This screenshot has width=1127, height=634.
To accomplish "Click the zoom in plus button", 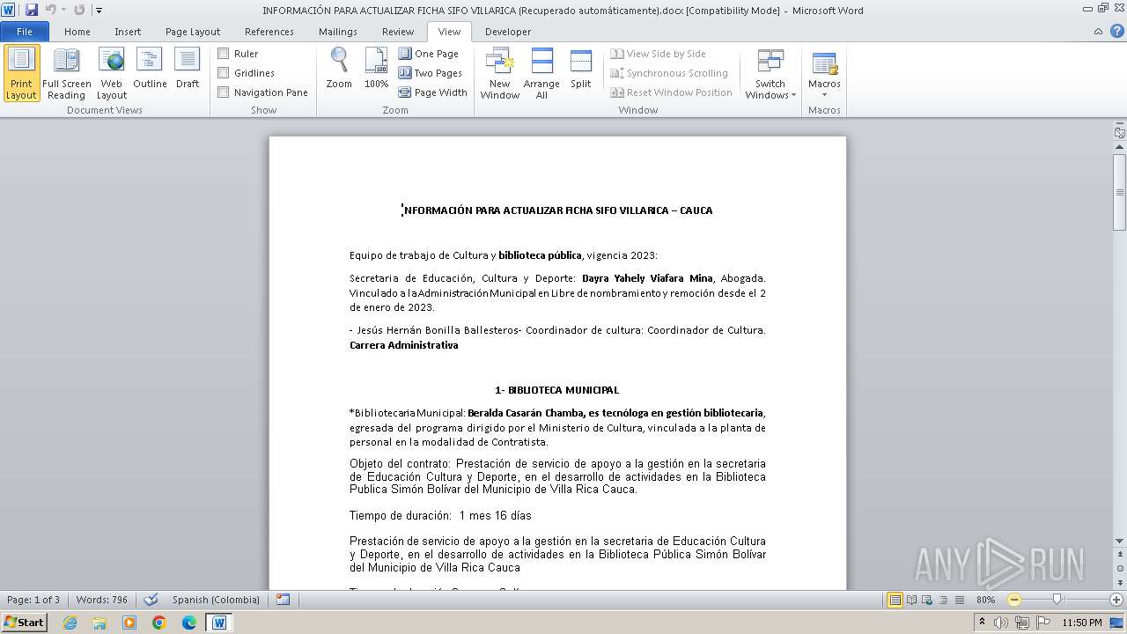I will (x=1116, y=600).
